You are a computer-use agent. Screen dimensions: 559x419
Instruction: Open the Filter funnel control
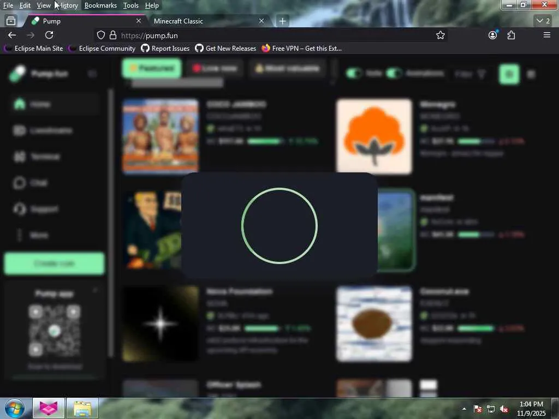(470, 74)
